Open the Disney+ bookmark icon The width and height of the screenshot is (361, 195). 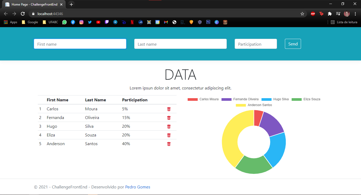point(124,22)
